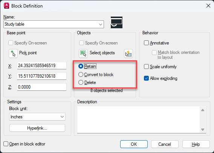Click the description scrollbar up arrow
Screen dimensions: 214x153
203,110
